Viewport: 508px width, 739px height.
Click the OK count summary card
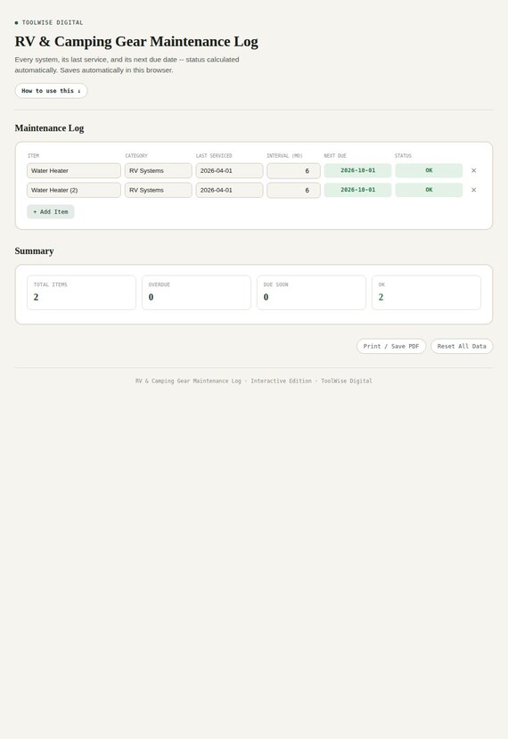pos(427,292)
